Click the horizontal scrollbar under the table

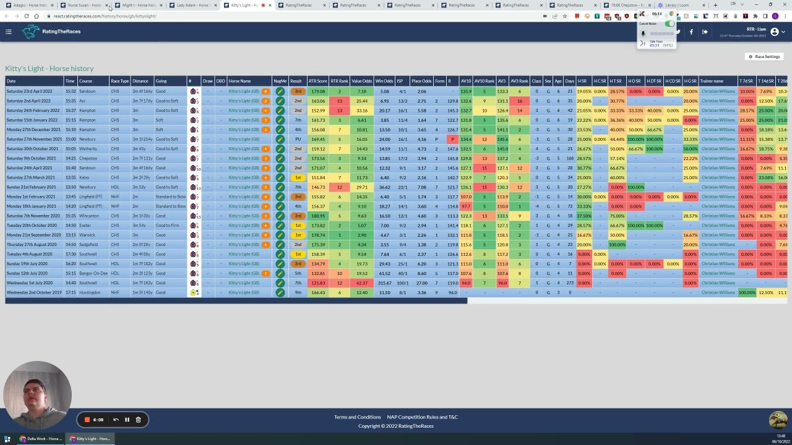click(236, 301)
